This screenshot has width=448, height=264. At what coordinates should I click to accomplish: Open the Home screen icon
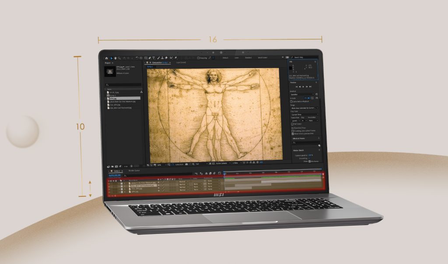tap(107, 58)
